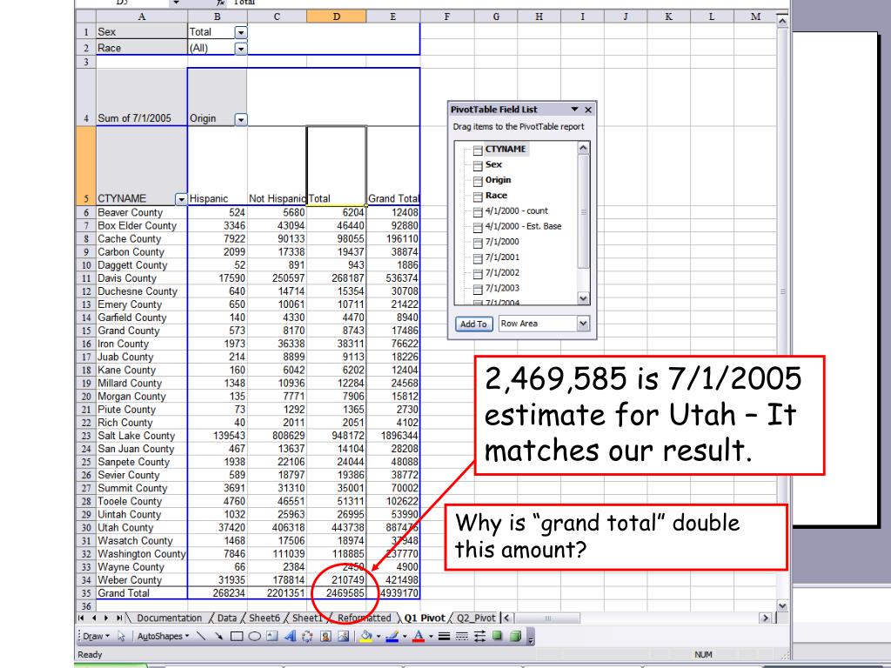891x668 pixels.
Task: Insert Diagram or Organization Chart
Action: pyautogui.click(x=307, y=636)
